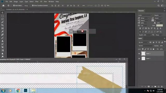Open the Layer menu
The height and width of the screenshot is (93, 166).
[x=21, y=2]
